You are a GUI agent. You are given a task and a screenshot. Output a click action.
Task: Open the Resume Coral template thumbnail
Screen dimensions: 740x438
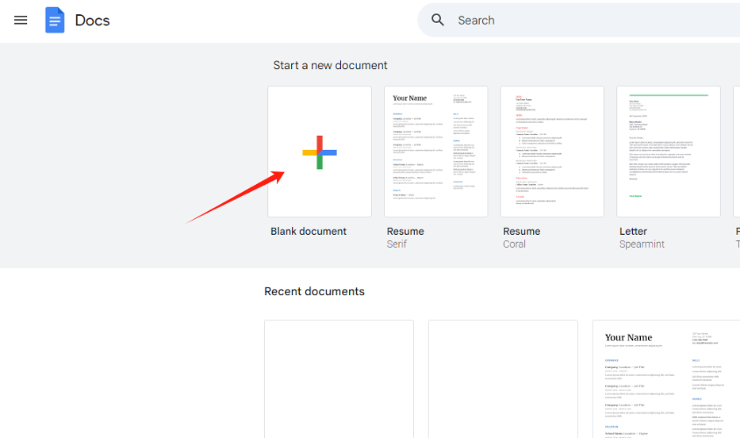click(551, 152)
